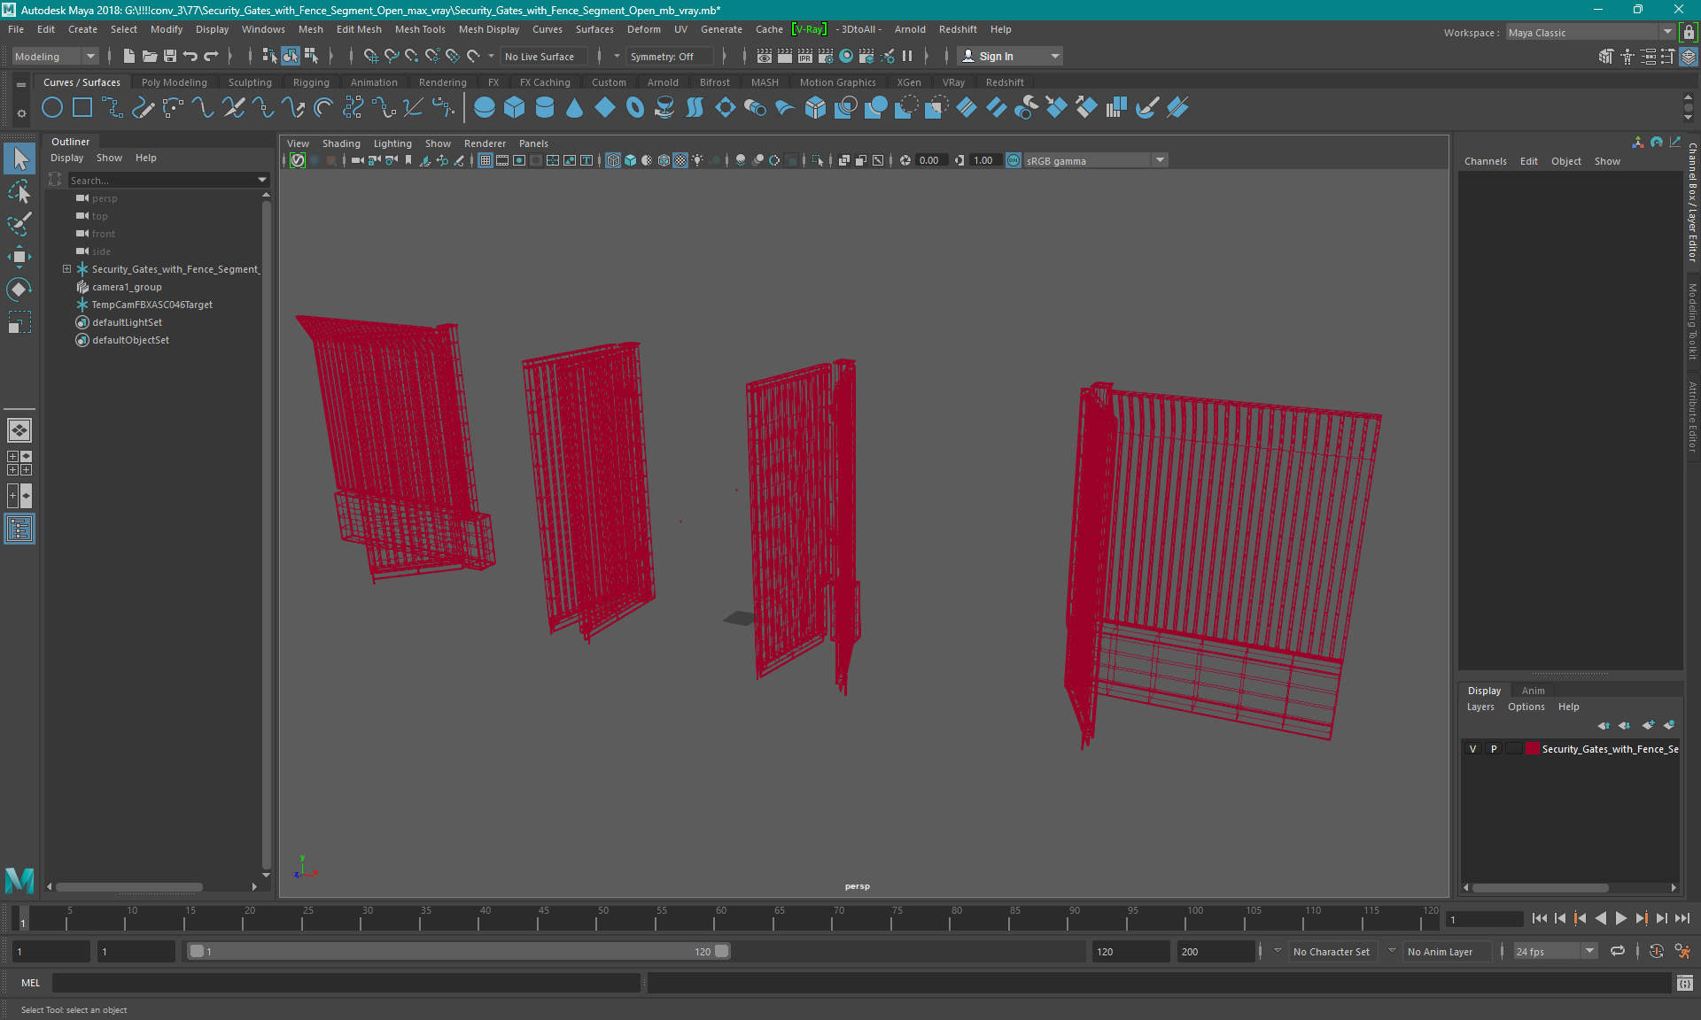
Task: Toggle Auto Keyframe button
Action: pyautogui.click(x=1657, y=952)
